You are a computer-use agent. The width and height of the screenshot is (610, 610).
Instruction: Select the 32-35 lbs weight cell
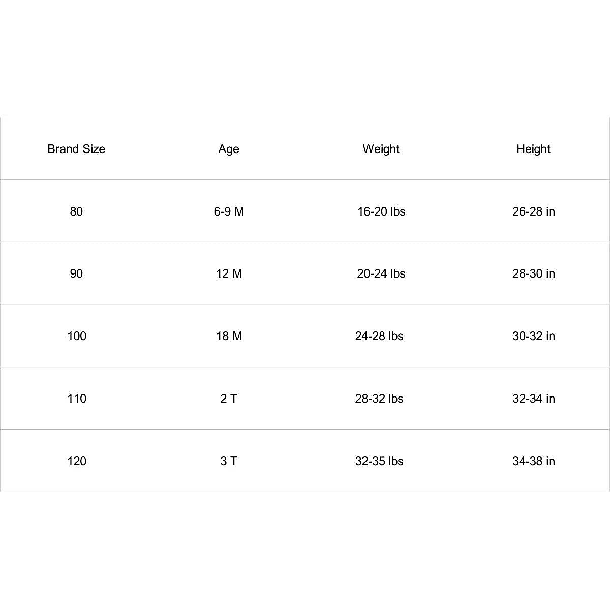[x=379, y=461]
